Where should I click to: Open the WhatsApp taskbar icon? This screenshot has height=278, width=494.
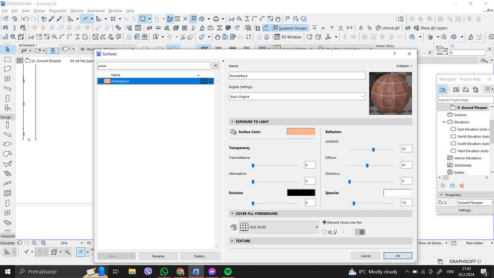(x=164, y=272)
